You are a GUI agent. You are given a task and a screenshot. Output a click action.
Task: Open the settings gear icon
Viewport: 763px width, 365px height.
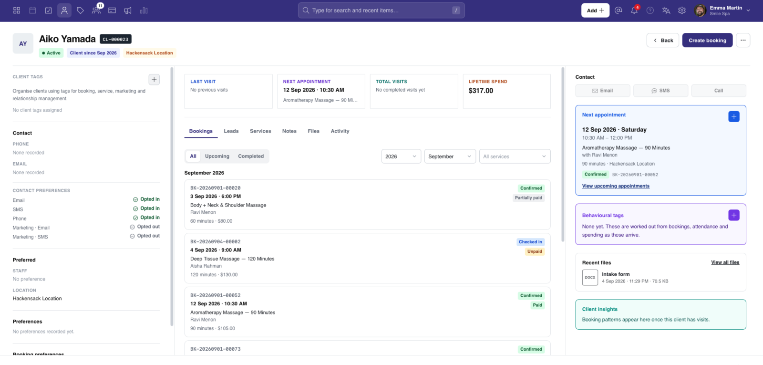[x=682, y=10]
